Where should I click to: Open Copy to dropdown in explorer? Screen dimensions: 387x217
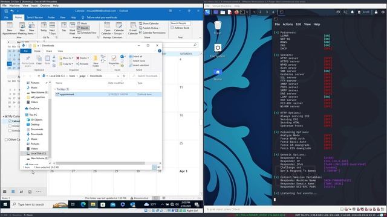click(66, 64)
